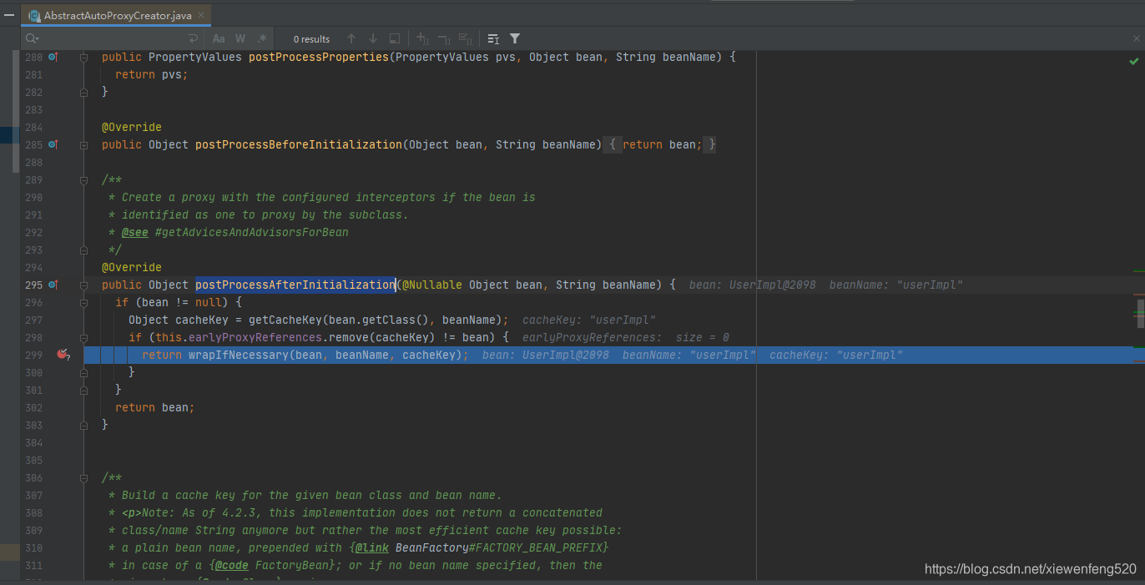This screenshot has width=1145, height=585.
Task: Click @Override annotation on line 294
Action: point(132,267)
